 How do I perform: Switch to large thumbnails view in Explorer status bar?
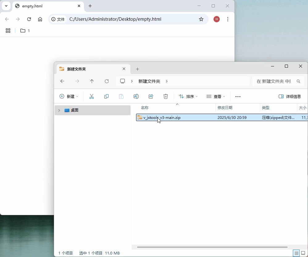coord(303,253)
